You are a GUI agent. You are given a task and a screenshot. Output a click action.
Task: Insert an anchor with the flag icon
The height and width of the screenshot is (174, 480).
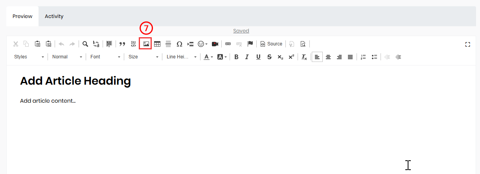tap(250, 44)
